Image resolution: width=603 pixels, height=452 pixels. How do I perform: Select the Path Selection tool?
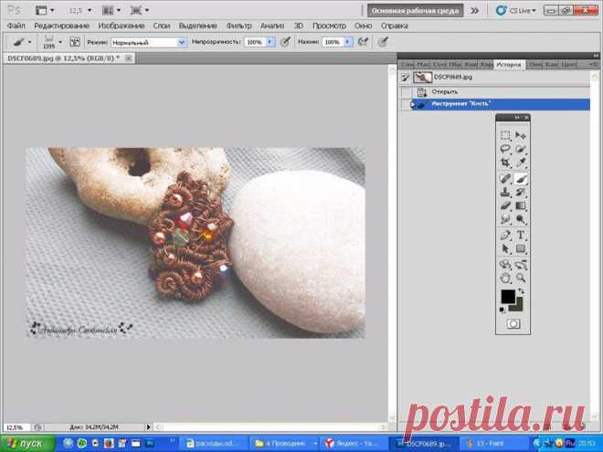pos(505,249)
